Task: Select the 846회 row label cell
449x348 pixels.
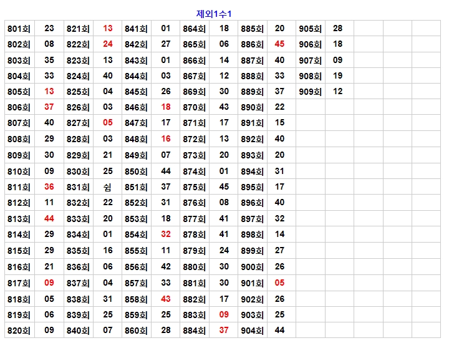Action: pos(136,107)
